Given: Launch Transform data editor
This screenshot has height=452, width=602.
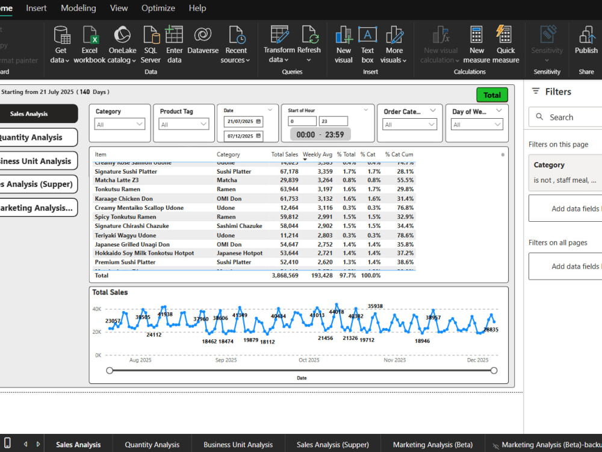Looking at the screenshot, I should 279,45.
